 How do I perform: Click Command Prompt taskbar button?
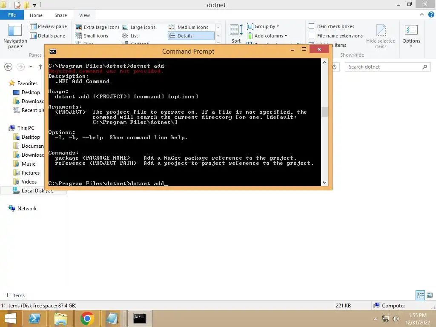(140, 318)
